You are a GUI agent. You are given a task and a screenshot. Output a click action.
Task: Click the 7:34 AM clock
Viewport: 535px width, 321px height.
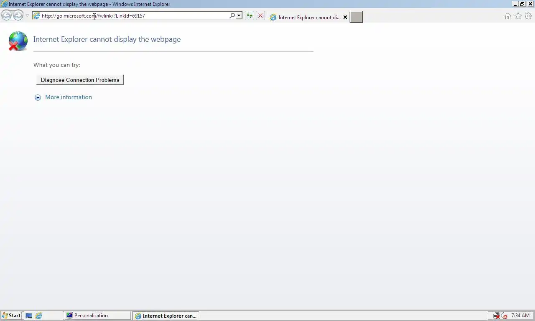[x=520, y=316]
